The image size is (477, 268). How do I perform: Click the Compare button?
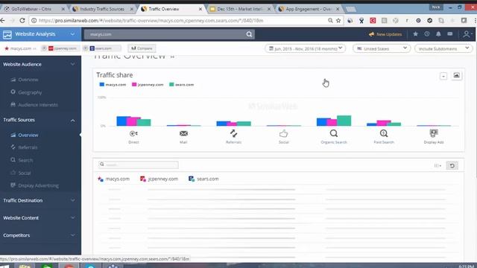[142, 48]
